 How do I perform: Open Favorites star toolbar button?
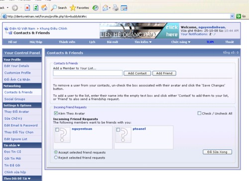(x=79, y=8)
